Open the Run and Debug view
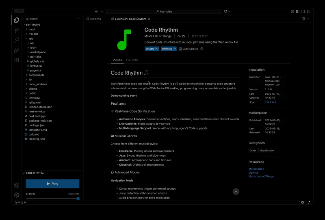325x220 pixels. coord(17,50)
